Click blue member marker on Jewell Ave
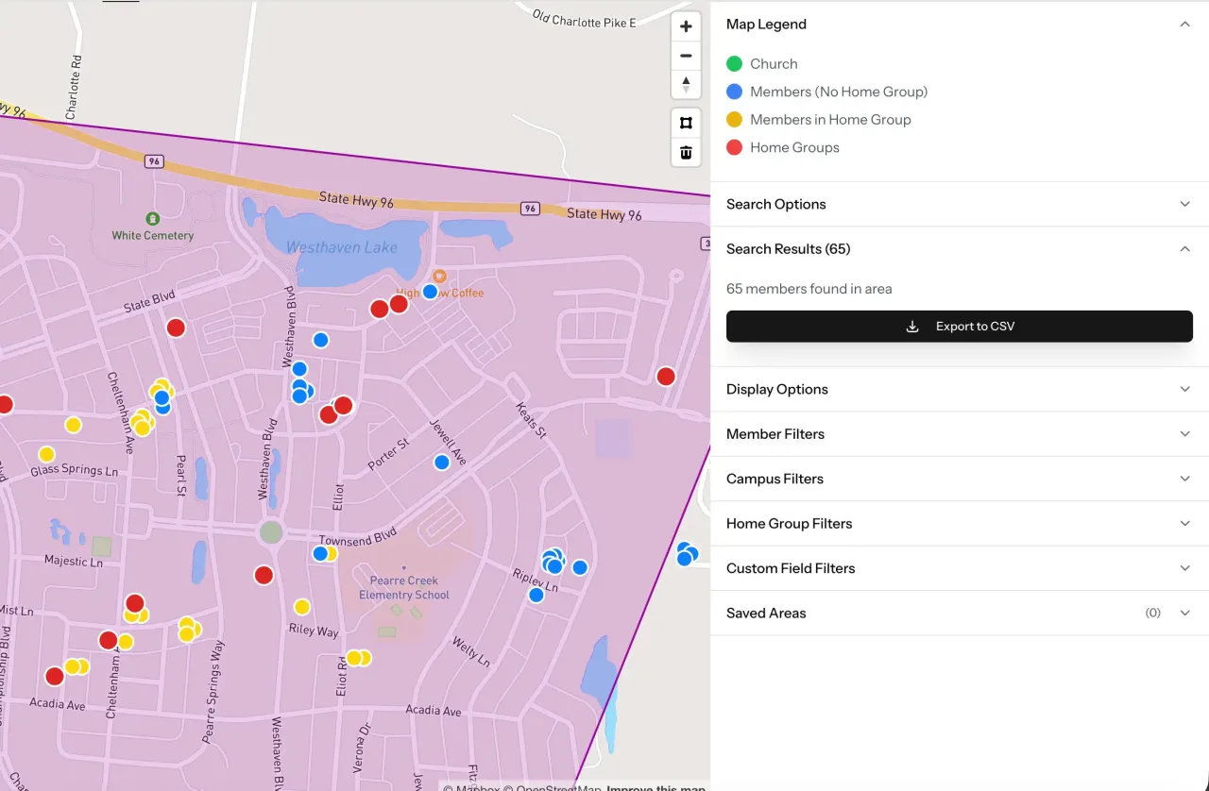 click(x=442, y=463)
